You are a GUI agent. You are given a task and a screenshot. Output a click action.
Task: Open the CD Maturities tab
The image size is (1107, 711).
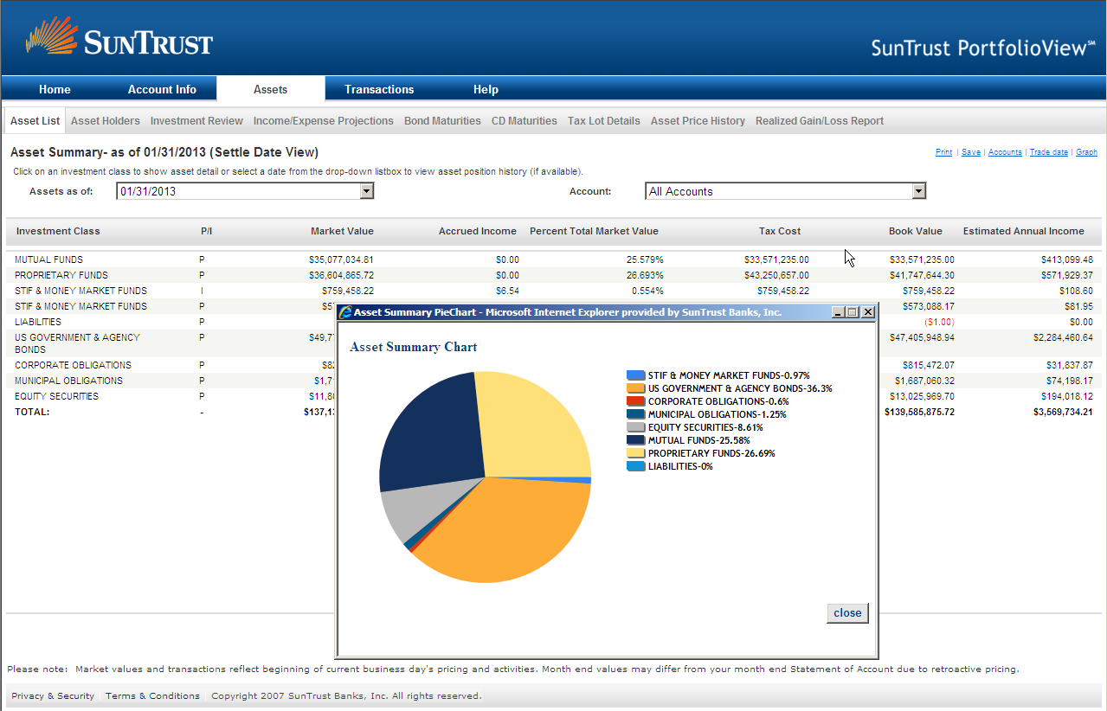pyautogui.click(x=525, y=121)
